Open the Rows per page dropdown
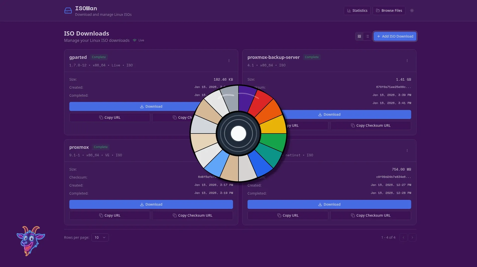This screenshot has width=477, height=267. [x=100, y=237]
